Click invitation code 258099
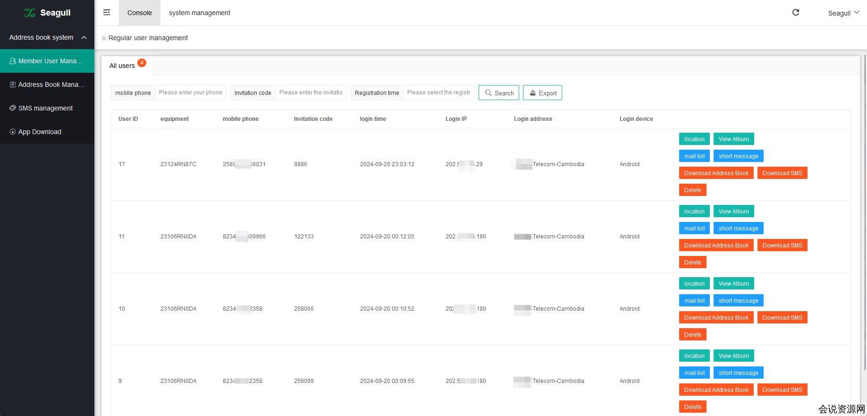 (x=304, y=381)
